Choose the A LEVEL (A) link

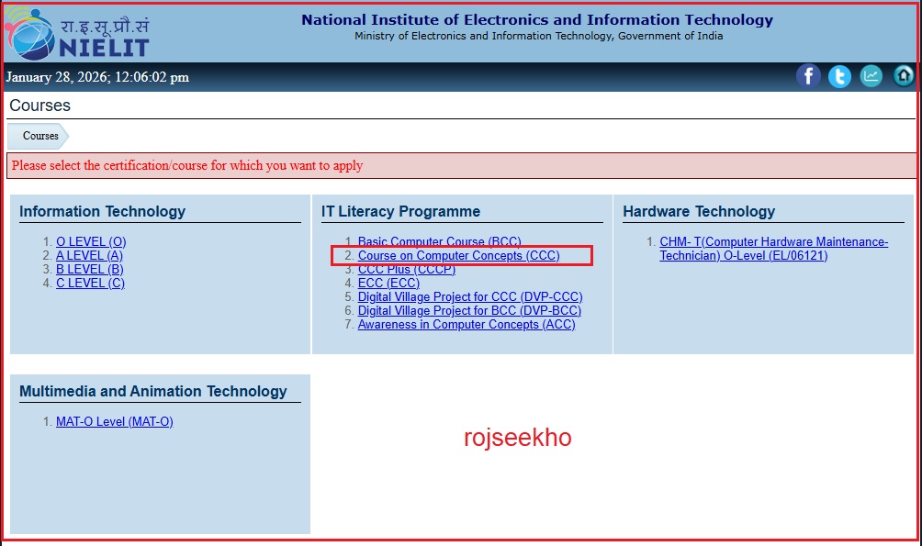[x=89, y=256]
